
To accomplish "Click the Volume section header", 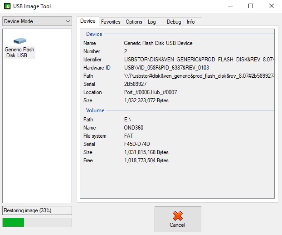I will click(95, 110).
